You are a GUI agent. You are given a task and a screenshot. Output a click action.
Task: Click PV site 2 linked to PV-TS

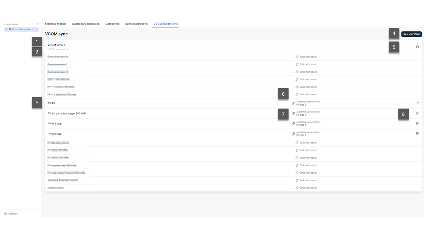tap(301, 105)
